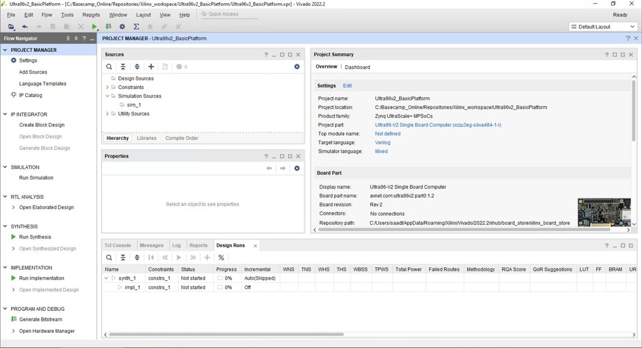642x348 pixels.
Task: Toggle the Dashboard view in Project Summary
Action: tap(357, 67)
